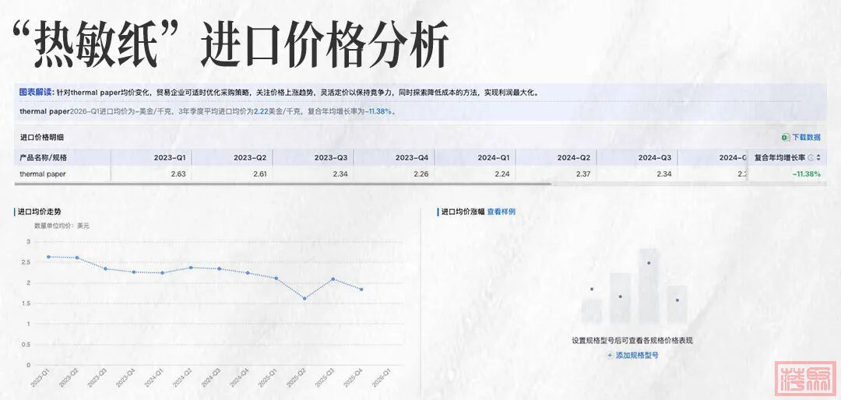Click the -11.38% growth rate cell
841x400 pixels.
click(x=806, y=174)
